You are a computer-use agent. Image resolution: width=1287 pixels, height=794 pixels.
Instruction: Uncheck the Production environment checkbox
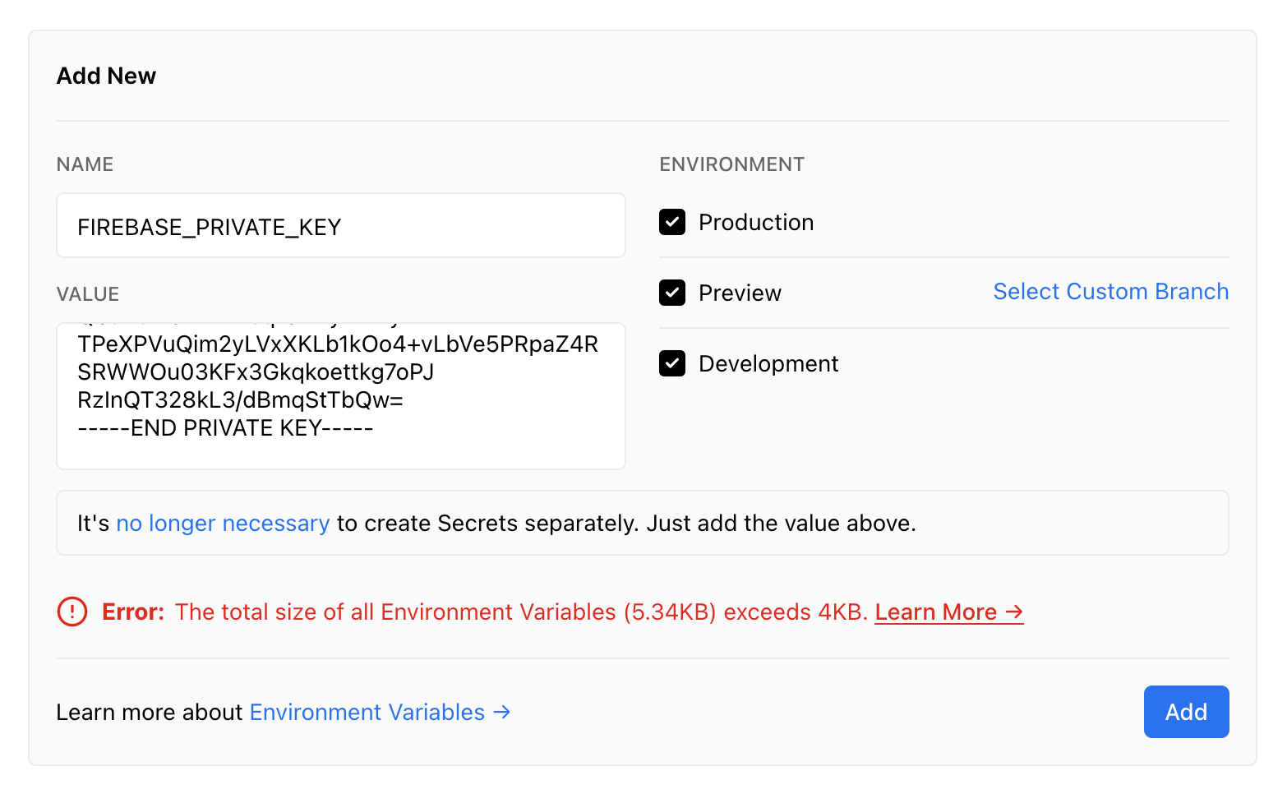coord(672,222)
